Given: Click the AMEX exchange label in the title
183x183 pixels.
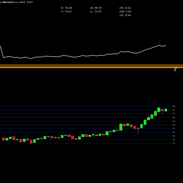Looking at the screenshot, I should (22, 2).
